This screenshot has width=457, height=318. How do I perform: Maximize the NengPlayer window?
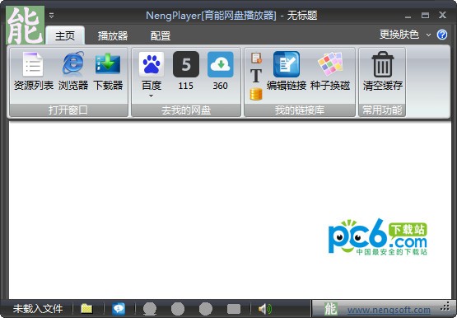(x=425, y=15)
